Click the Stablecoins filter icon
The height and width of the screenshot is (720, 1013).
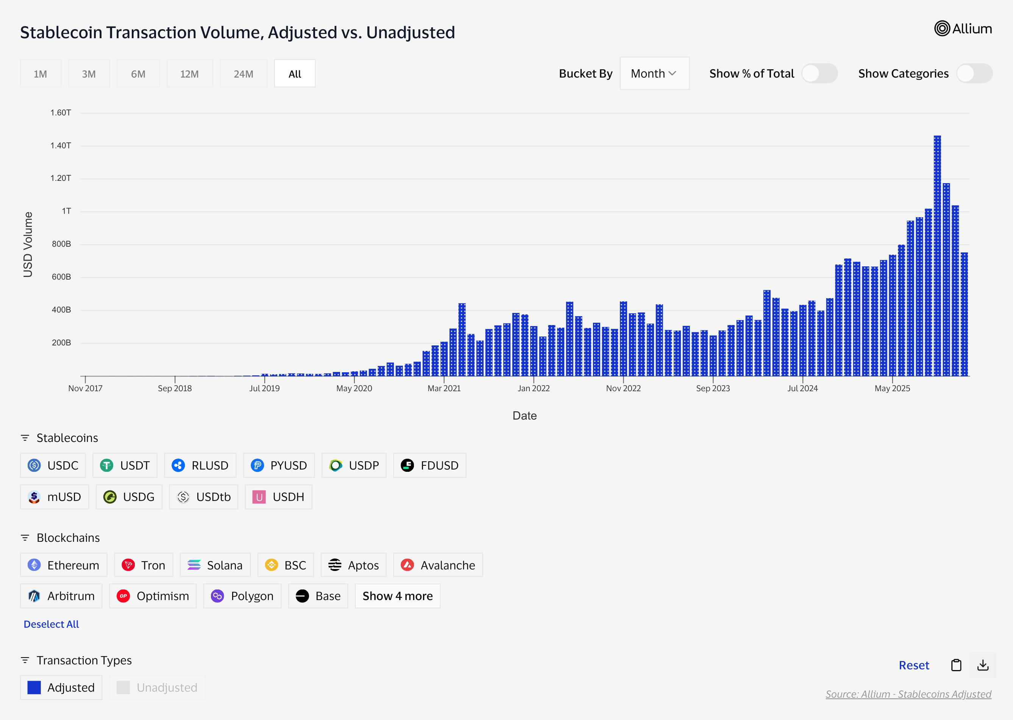pos(25,438)
